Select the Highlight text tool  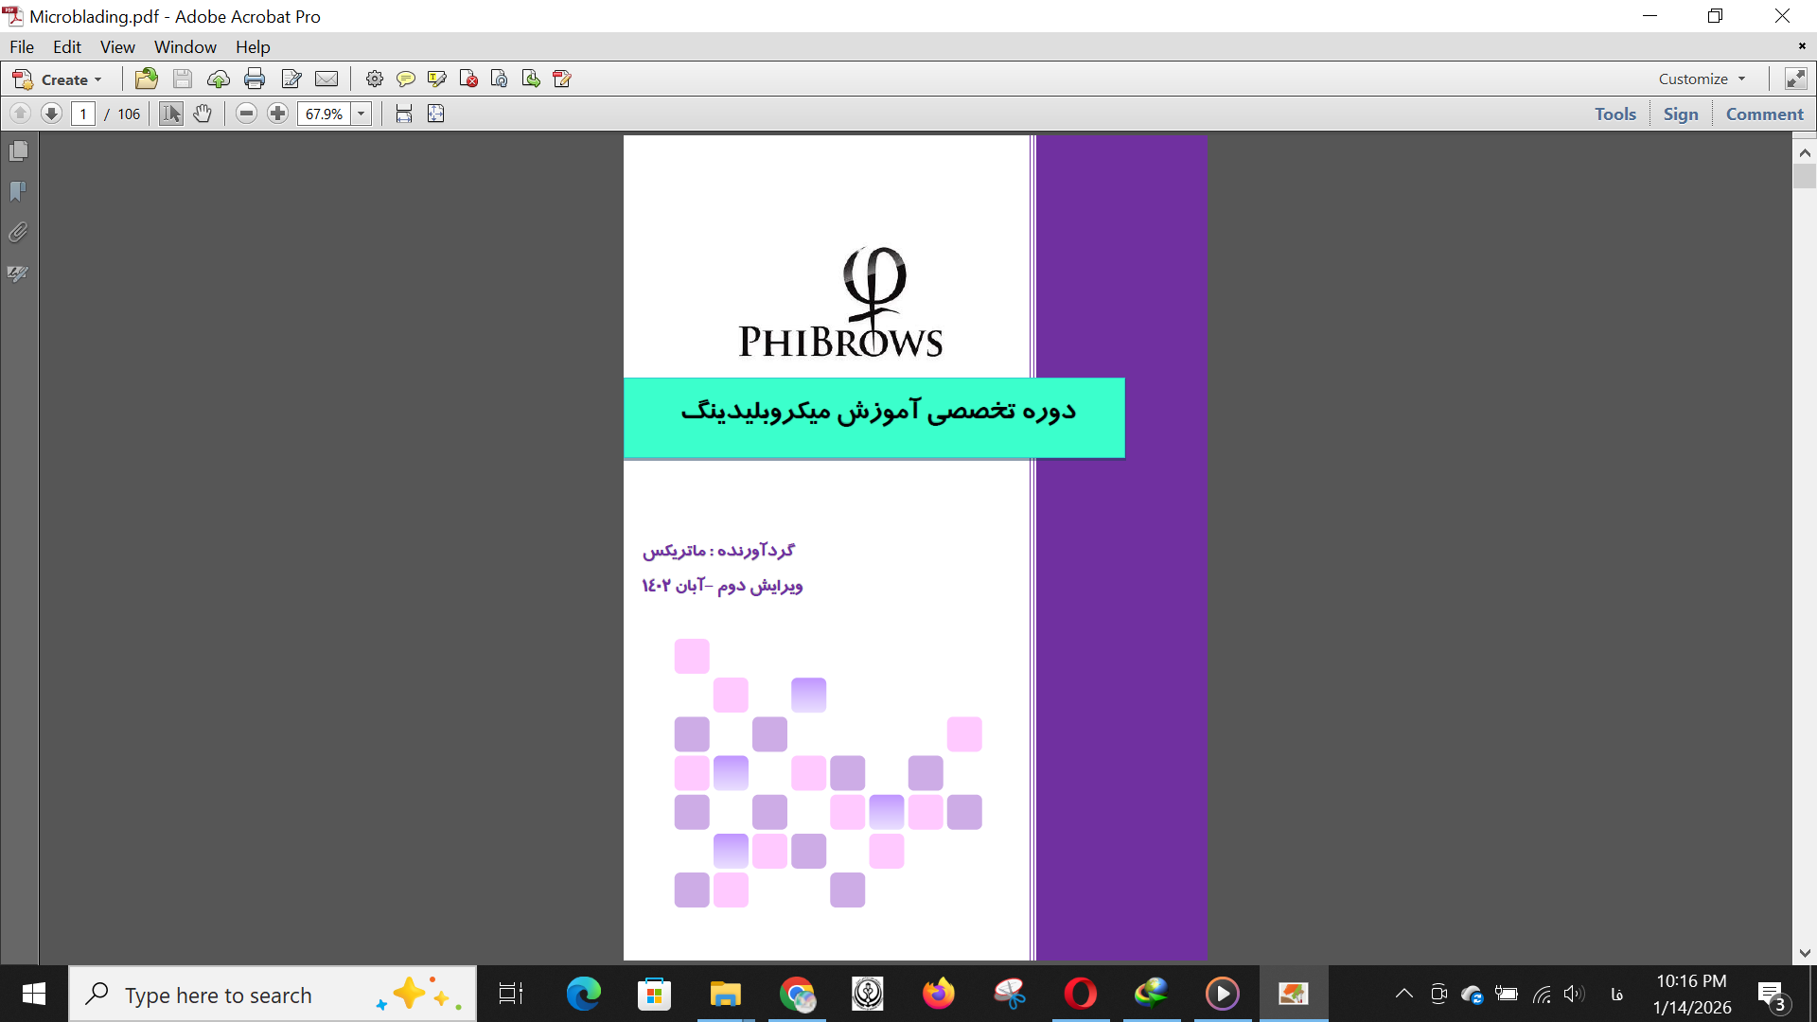pyautogui.click(x=436, y=79)
